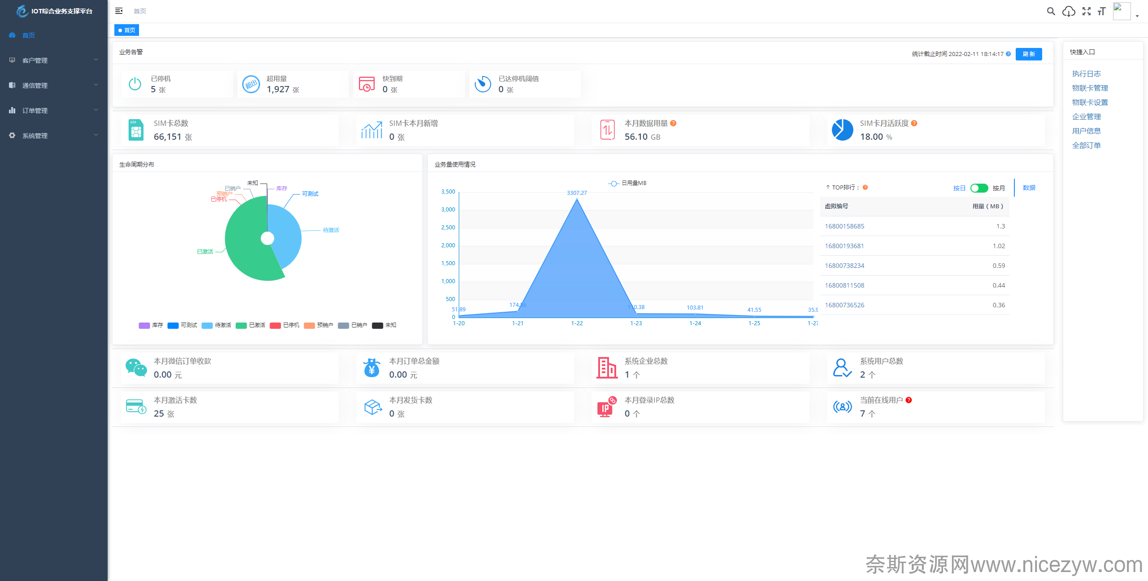This screenshot has width=1148, height=581.
Task: Click the cloud download icon
Action: [1069, 11]
